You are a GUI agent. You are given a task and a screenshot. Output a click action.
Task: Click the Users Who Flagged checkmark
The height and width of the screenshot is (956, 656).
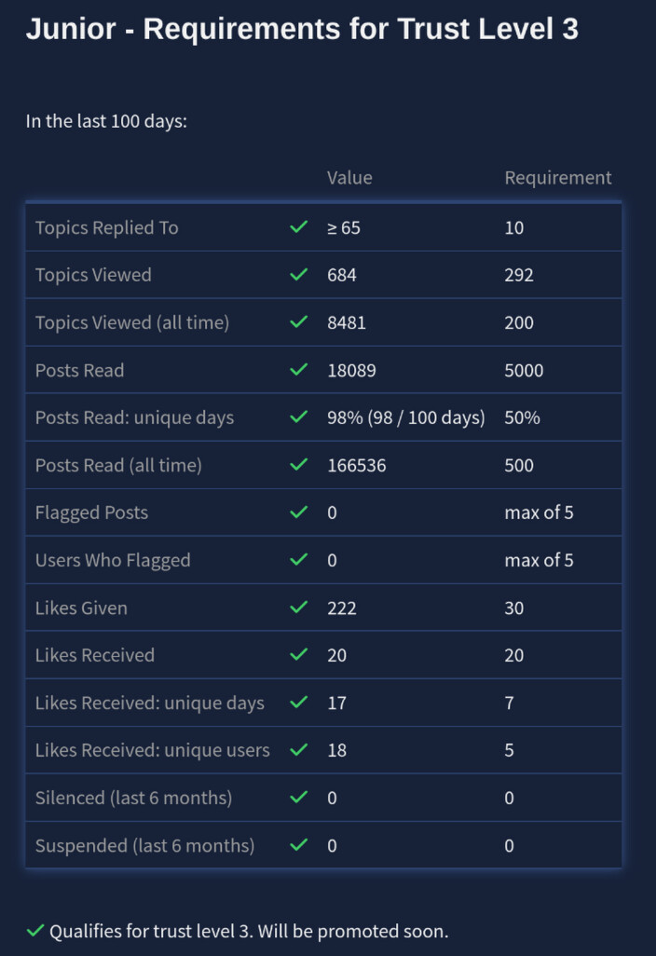point(298,560)
